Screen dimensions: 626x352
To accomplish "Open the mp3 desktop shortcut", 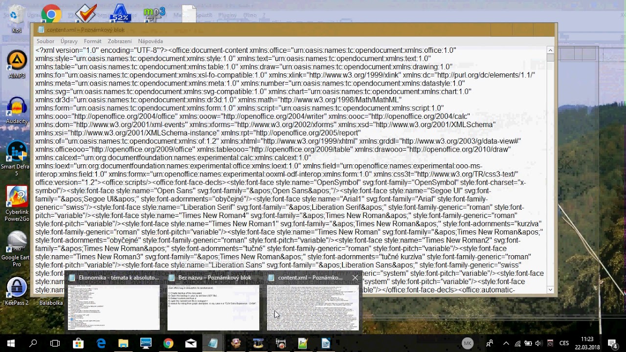I will [154, 14].
